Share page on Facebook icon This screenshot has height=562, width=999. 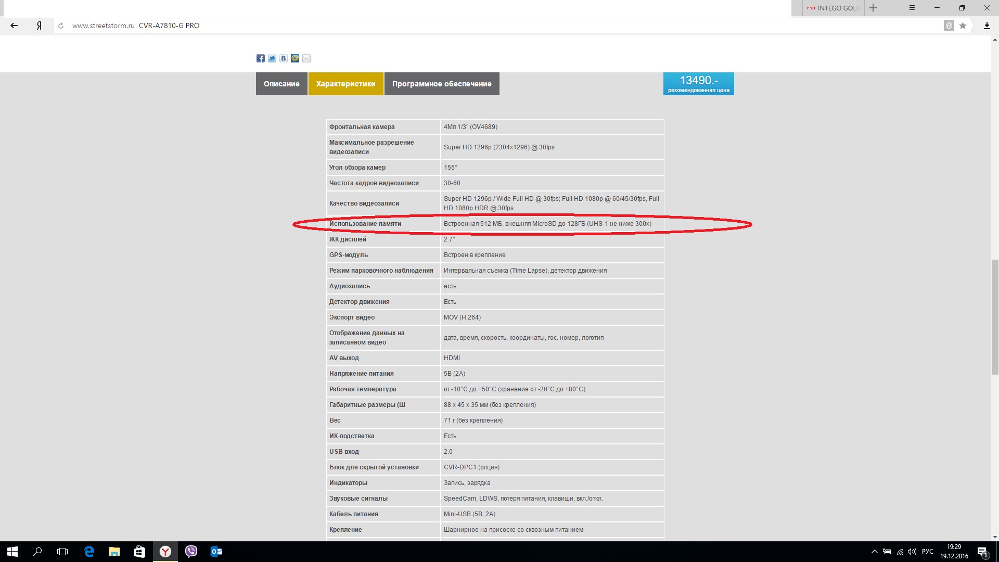tap(261, 58)
